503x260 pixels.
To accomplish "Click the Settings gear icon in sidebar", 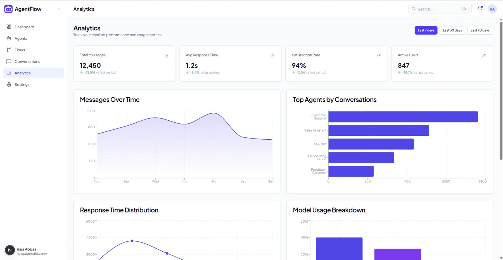I will pyautogui.click(x=9, y=84).
